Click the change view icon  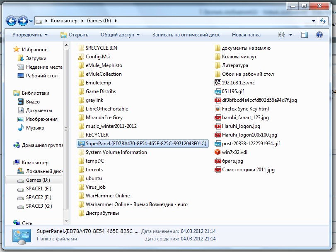(281, 35)
